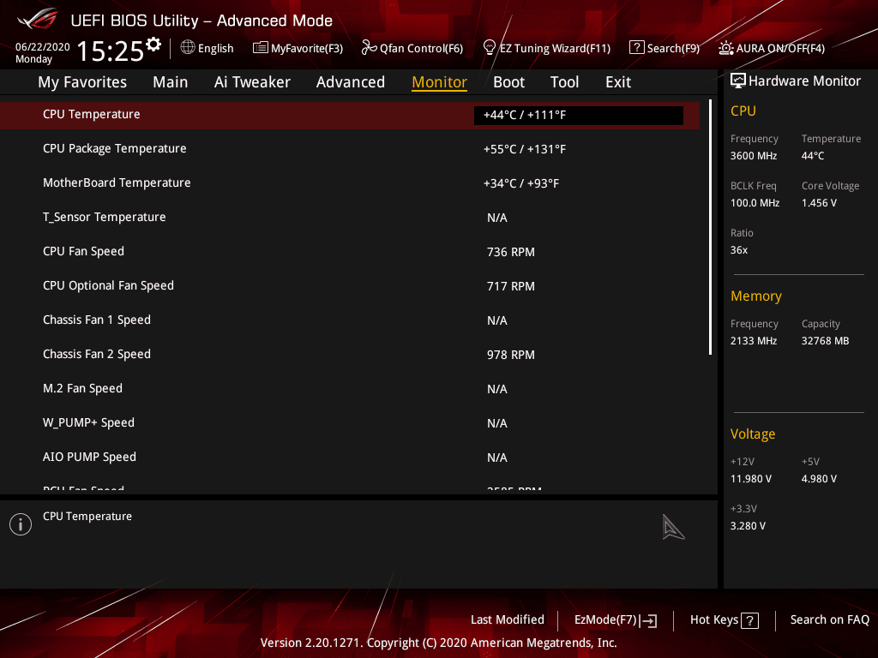Click the 978 RPM value
This screenshot has width=878, height=658.
511,355
